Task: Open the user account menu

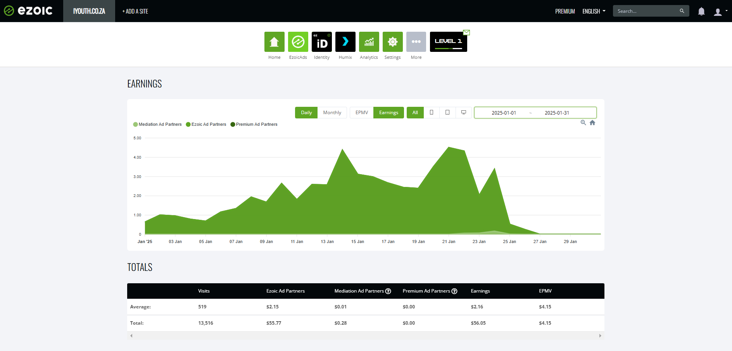Action: pyautogui.click(x=720, y=12)
